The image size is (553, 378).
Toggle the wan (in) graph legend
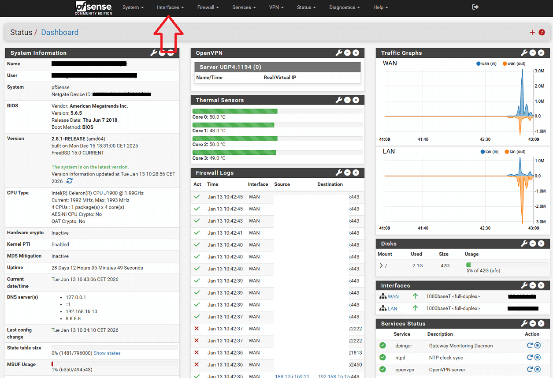[486, 64]
